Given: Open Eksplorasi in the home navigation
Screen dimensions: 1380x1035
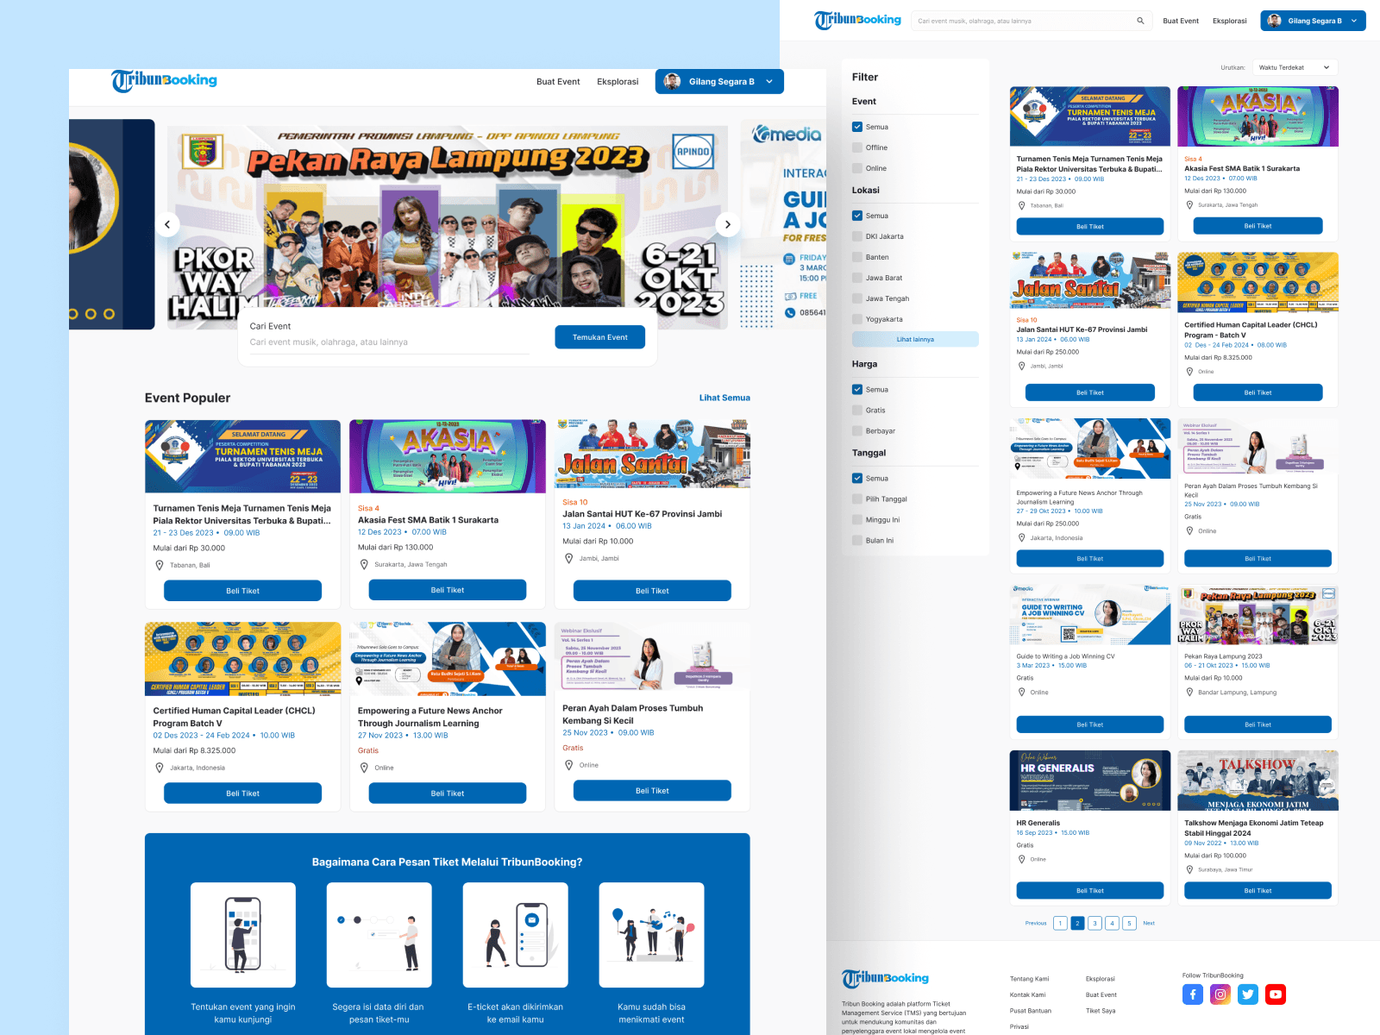Looking at the screenshot, I should point(618,82).
